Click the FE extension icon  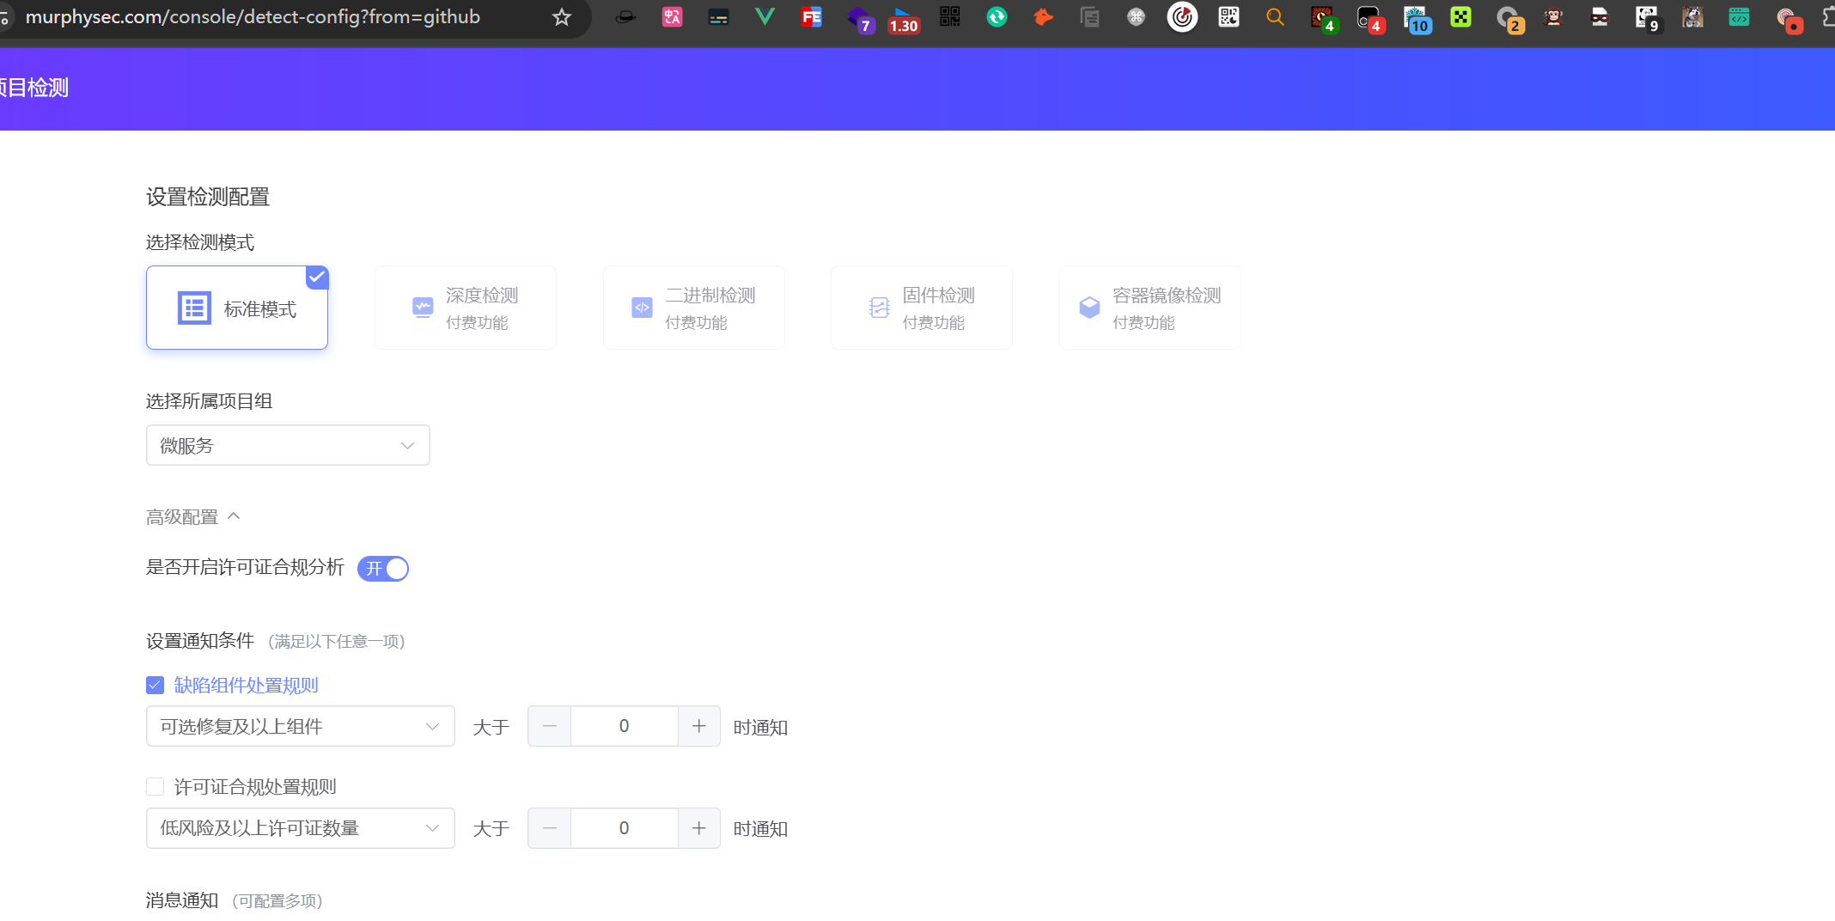click(810, 17)
